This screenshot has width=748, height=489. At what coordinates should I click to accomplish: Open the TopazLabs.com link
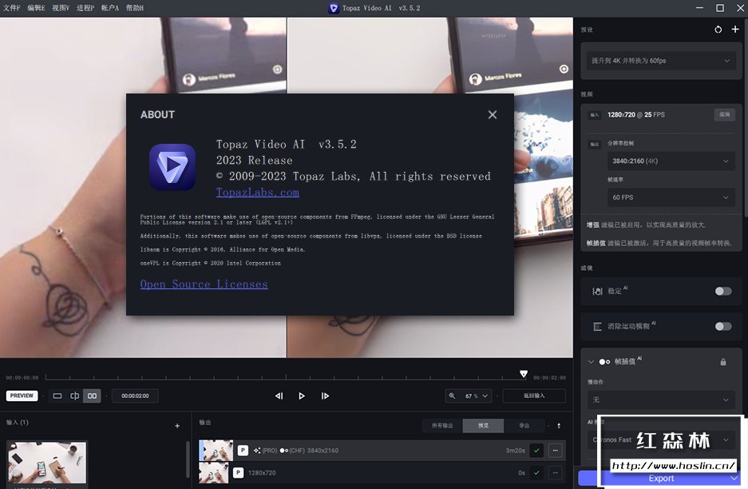pyautogui.click(x=258, y=193)
